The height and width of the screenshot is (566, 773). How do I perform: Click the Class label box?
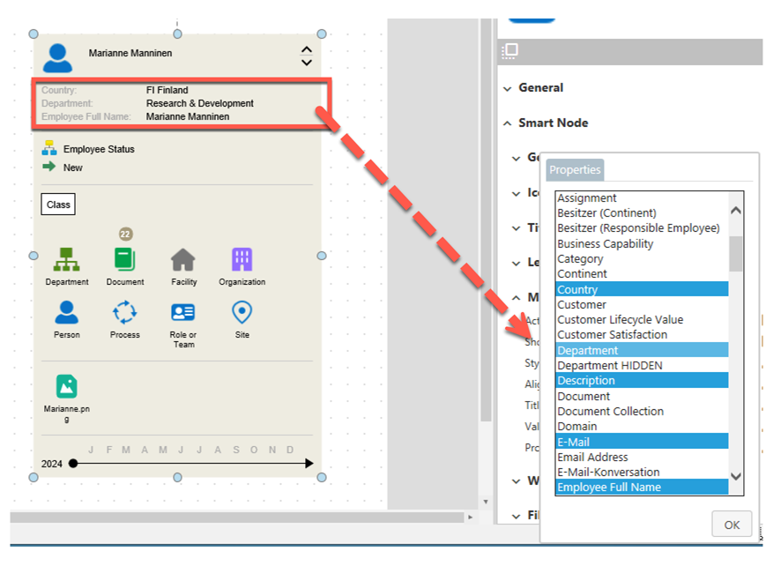(x=58, y=205)
